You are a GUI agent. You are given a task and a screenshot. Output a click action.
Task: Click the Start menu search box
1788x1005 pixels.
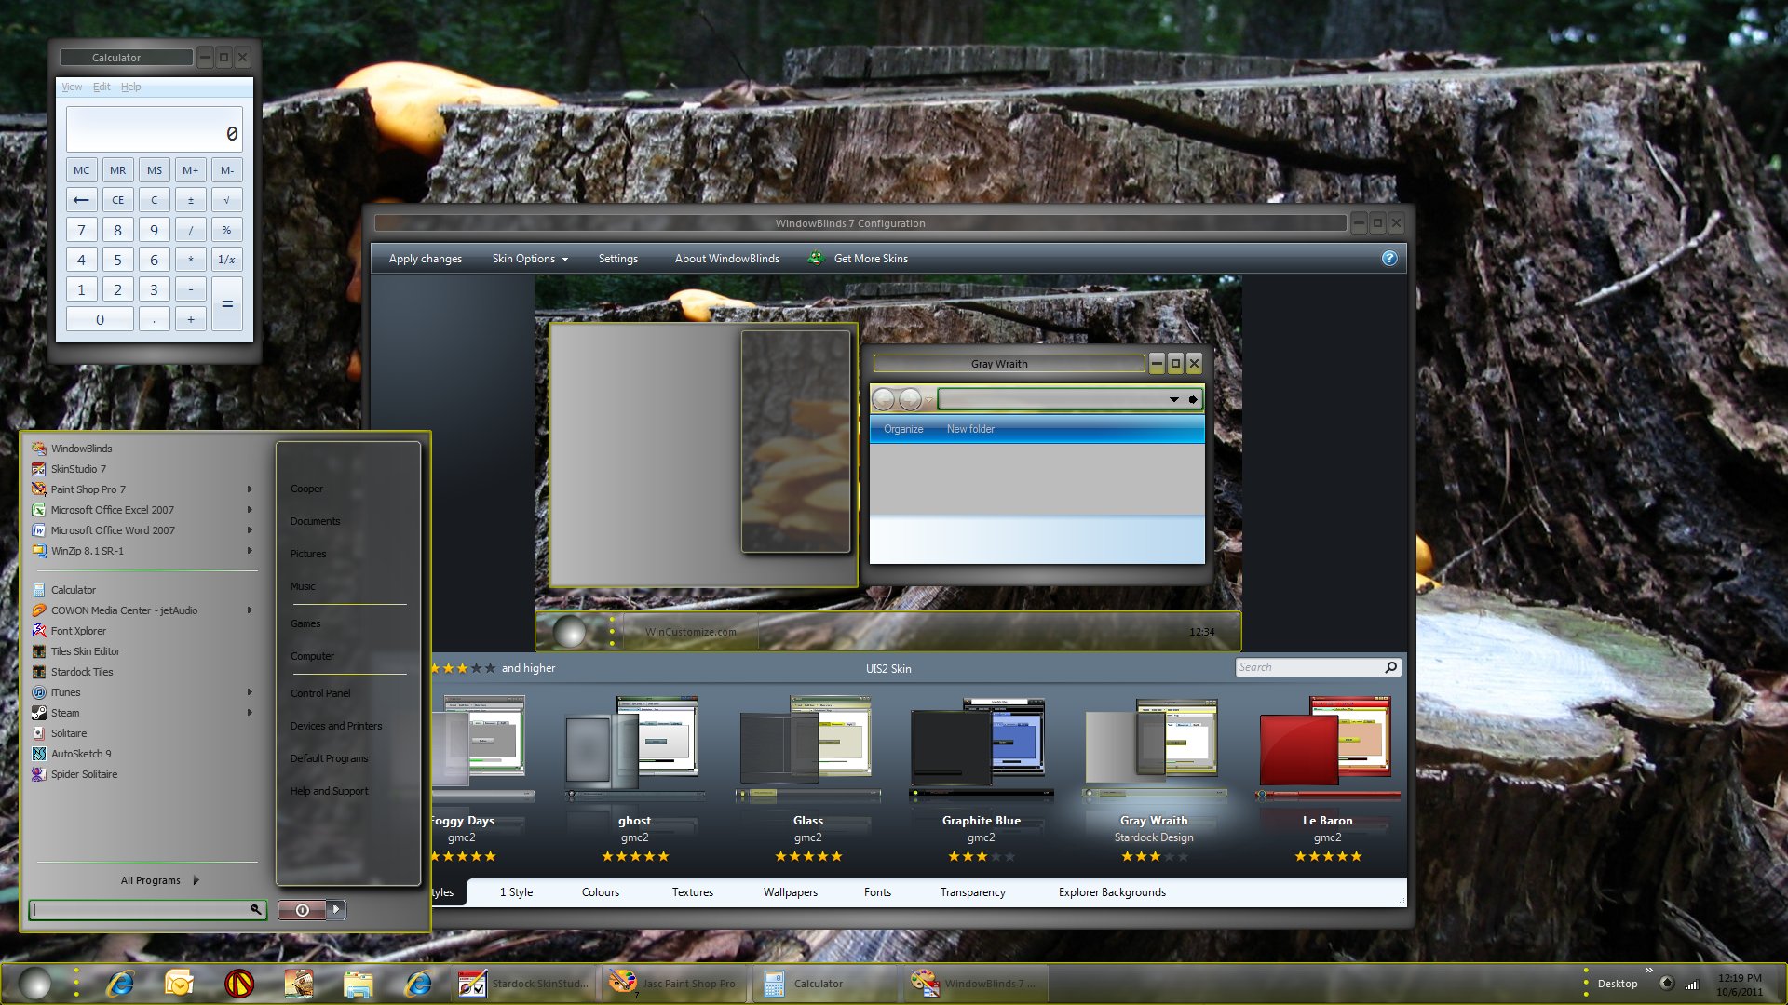(147, 910)
